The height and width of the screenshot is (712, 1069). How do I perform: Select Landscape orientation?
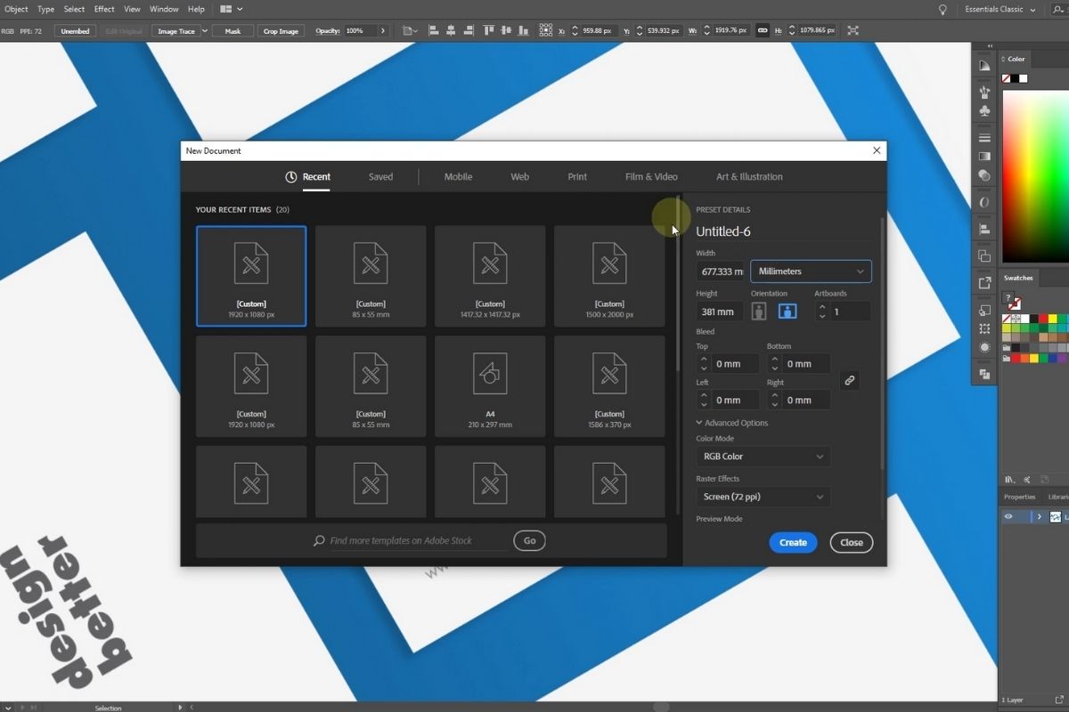tap(787, 311)
